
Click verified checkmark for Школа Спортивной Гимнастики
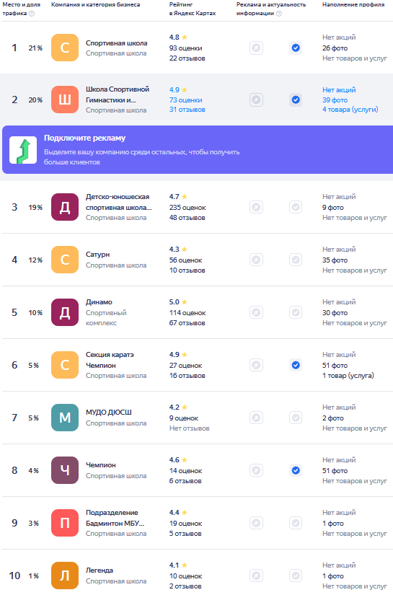point(296,100)
